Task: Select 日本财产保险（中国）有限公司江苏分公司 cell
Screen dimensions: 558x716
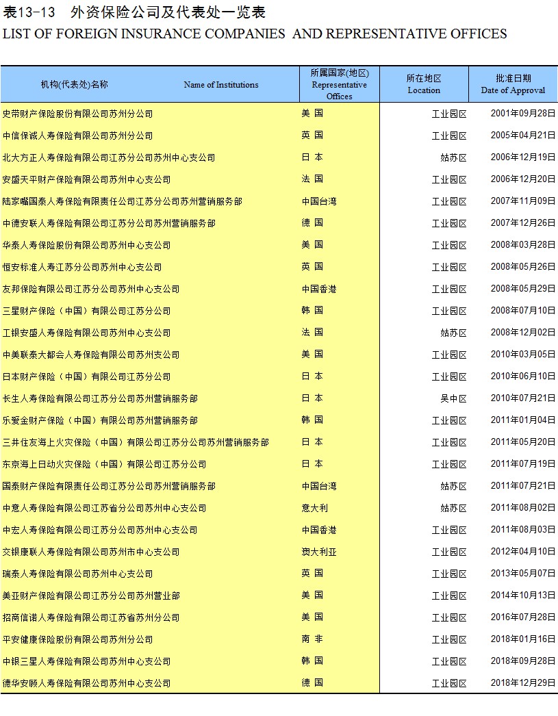Action: (x=86, y=376)
